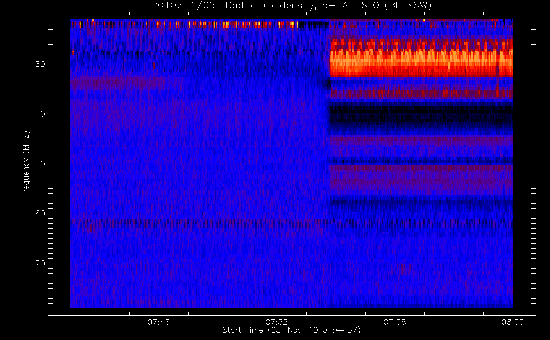
Task: Click the 07:56 time tick label
Action: tap(395, 322)
